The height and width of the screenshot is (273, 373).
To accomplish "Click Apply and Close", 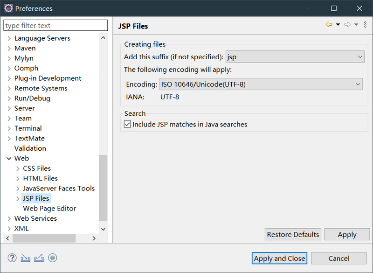I will pyautogui.click(x=279, y=258).
